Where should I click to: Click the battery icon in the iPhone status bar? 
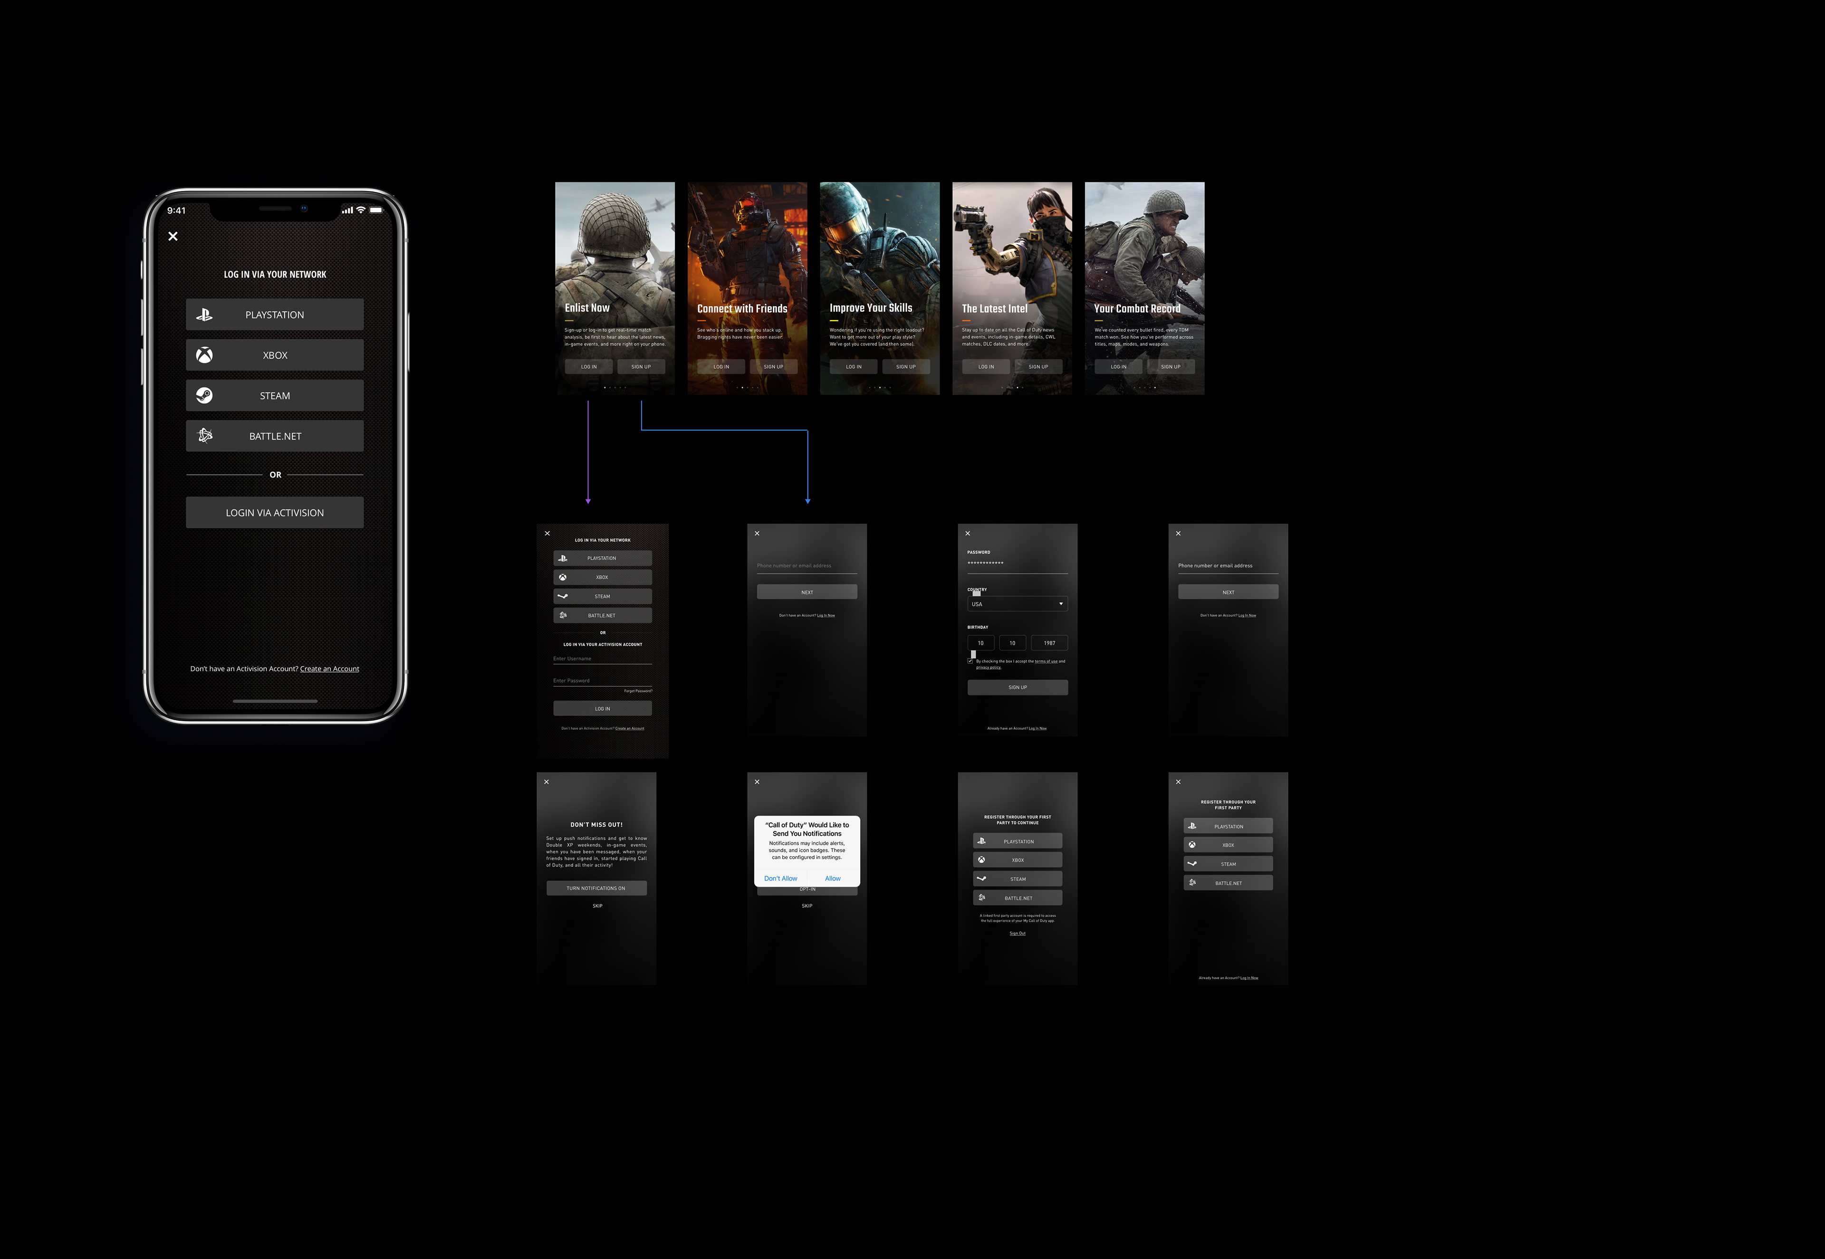376,210
